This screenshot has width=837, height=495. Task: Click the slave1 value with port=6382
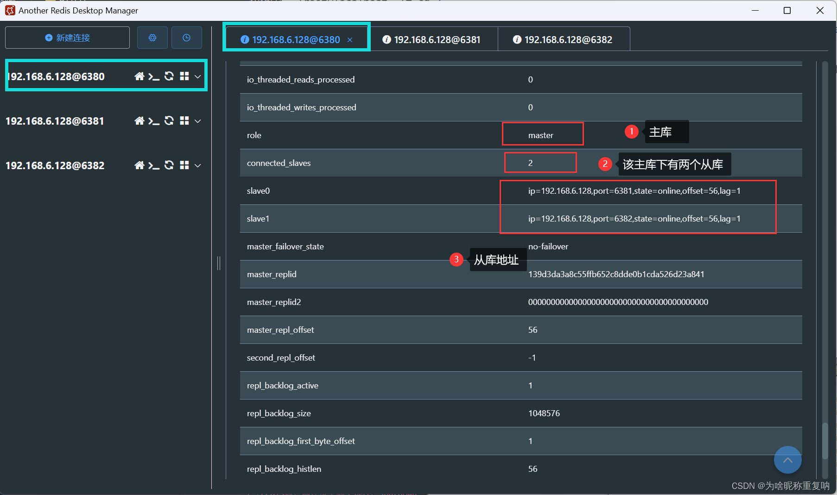point(634,219)
